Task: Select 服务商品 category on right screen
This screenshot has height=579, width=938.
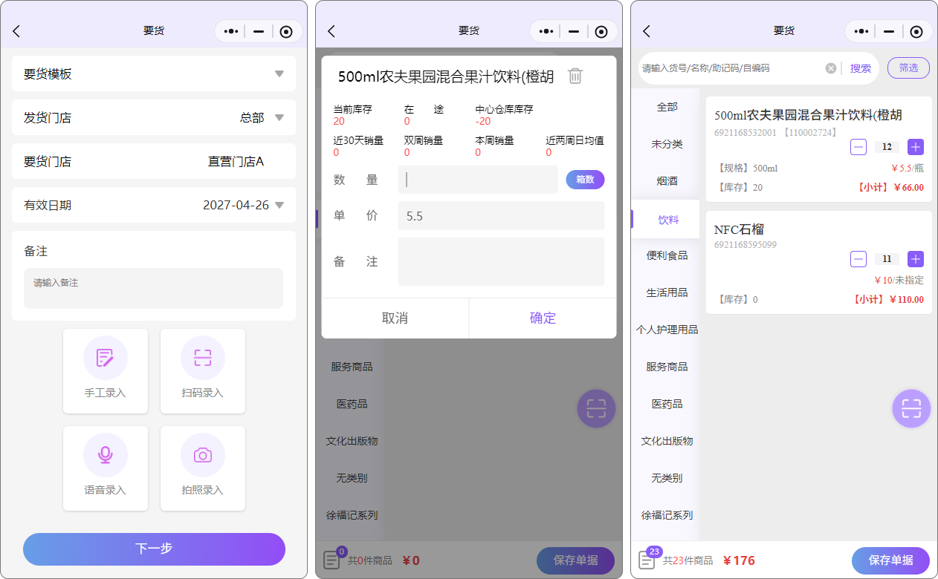Action: pyautogui.click(x=667, y=367)
